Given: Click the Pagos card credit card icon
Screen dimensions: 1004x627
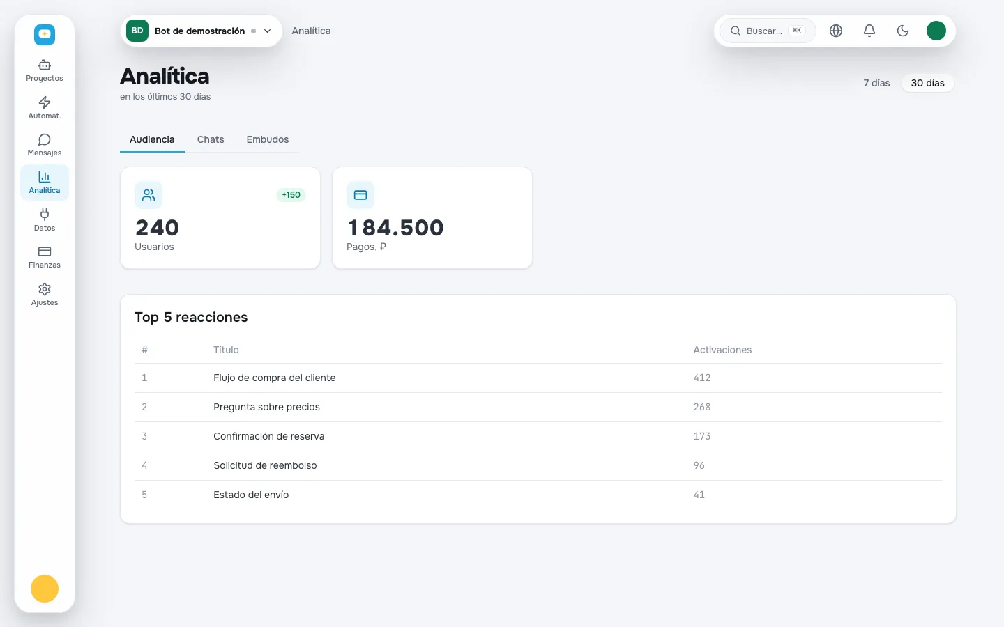Looking at the screenshot, I should coord(360,195).
